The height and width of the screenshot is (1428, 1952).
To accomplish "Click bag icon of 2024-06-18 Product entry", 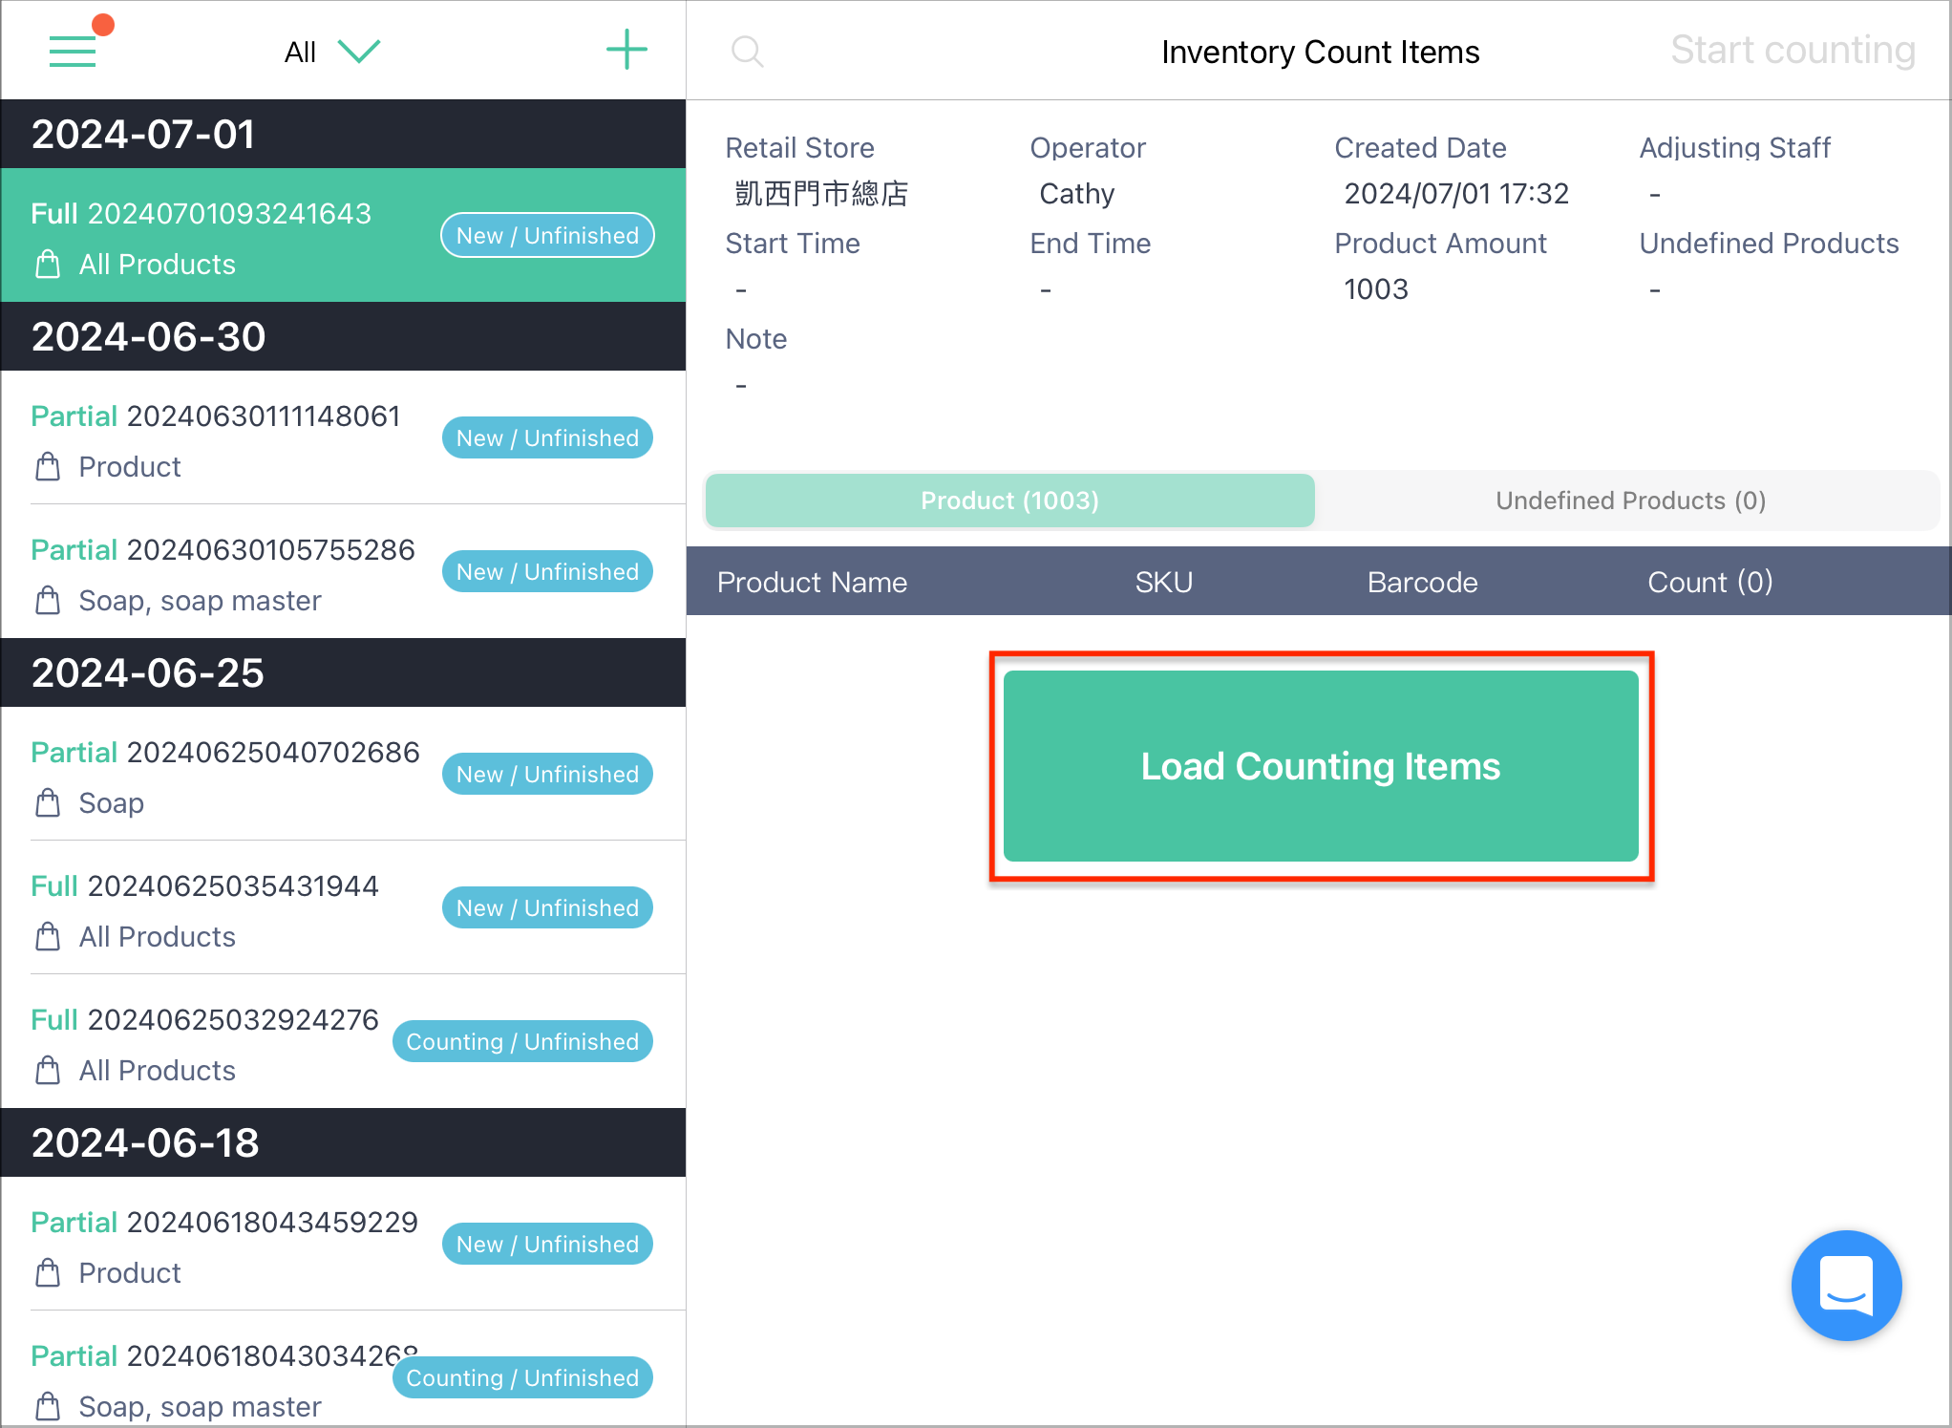I will [x=47, y=1273].
